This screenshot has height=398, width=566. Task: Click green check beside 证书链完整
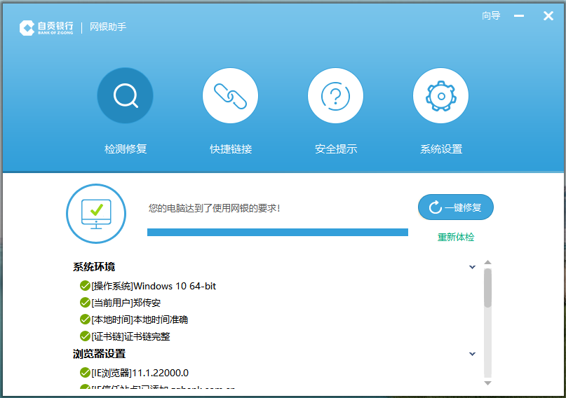click(85, 336)
